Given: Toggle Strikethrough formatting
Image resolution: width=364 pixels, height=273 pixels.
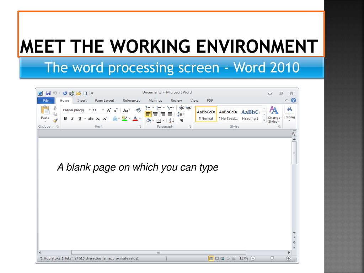Looking at the screenshot, I should pos(91,119).
